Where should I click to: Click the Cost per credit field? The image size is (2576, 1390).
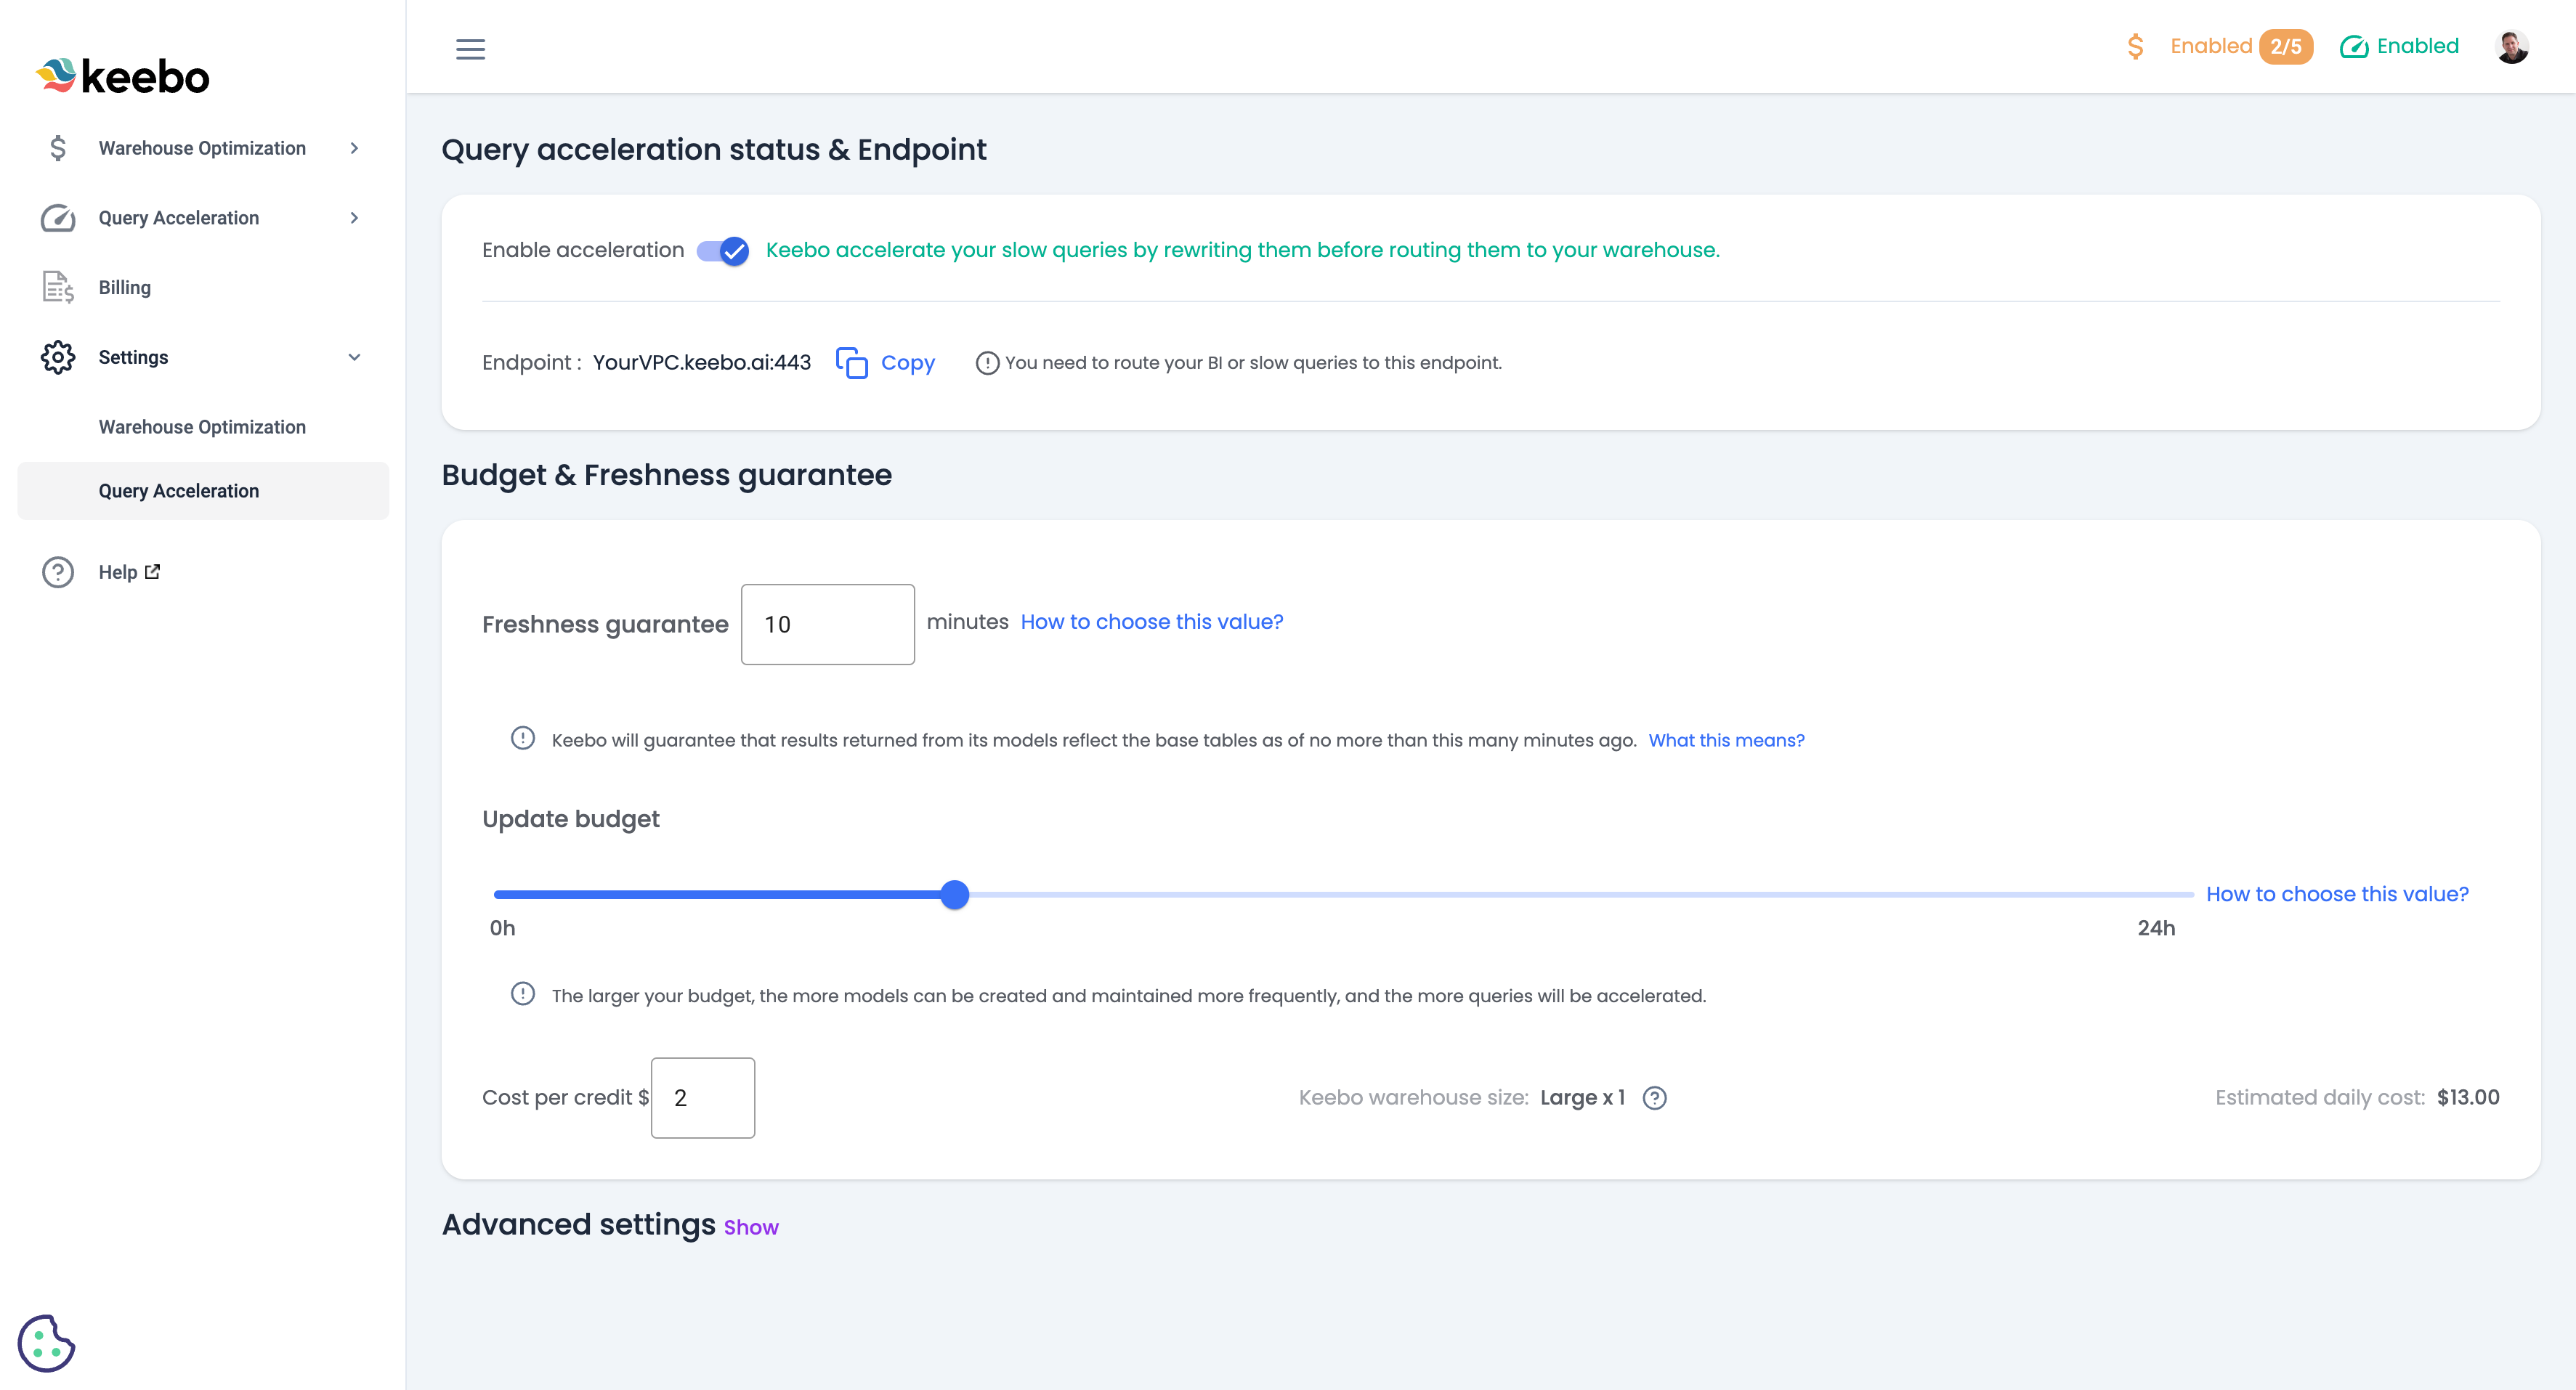tap(703, 1098)
